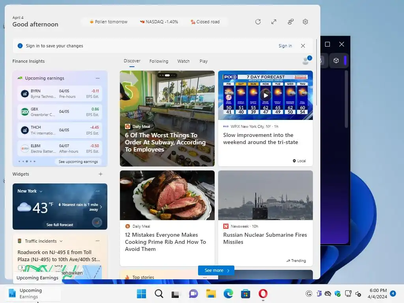The width and height of the screenshot is (404, 303).
Task: Open weather widget options menu
Action: coord(98,191)
